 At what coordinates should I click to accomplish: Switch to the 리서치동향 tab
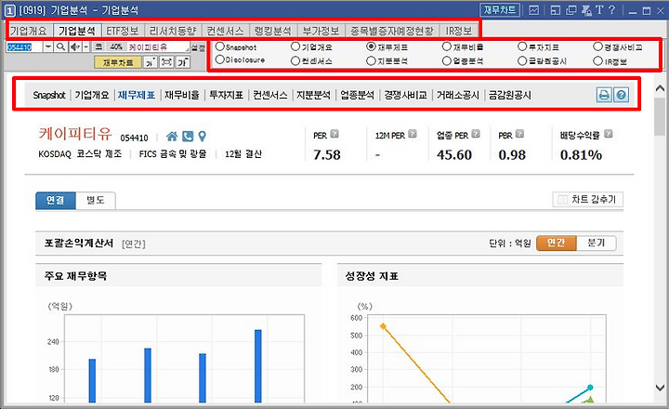173,31
